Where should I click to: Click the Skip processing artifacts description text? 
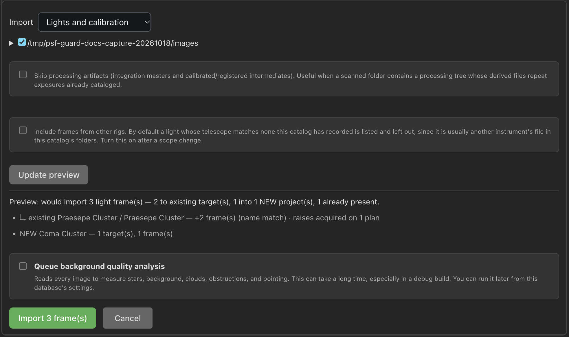click(x=291, y=80)
